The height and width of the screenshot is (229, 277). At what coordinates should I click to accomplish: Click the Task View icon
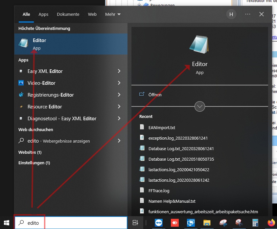coord(135,223)
